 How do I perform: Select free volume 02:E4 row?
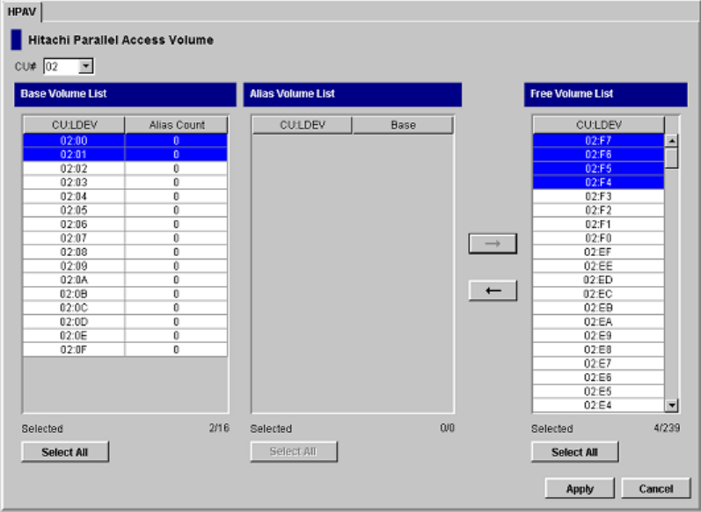pyautogui.click(x=598, y=406)
